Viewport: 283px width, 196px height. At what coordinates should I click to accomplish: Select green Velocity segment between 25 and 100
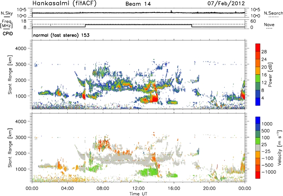coord(258,141)
